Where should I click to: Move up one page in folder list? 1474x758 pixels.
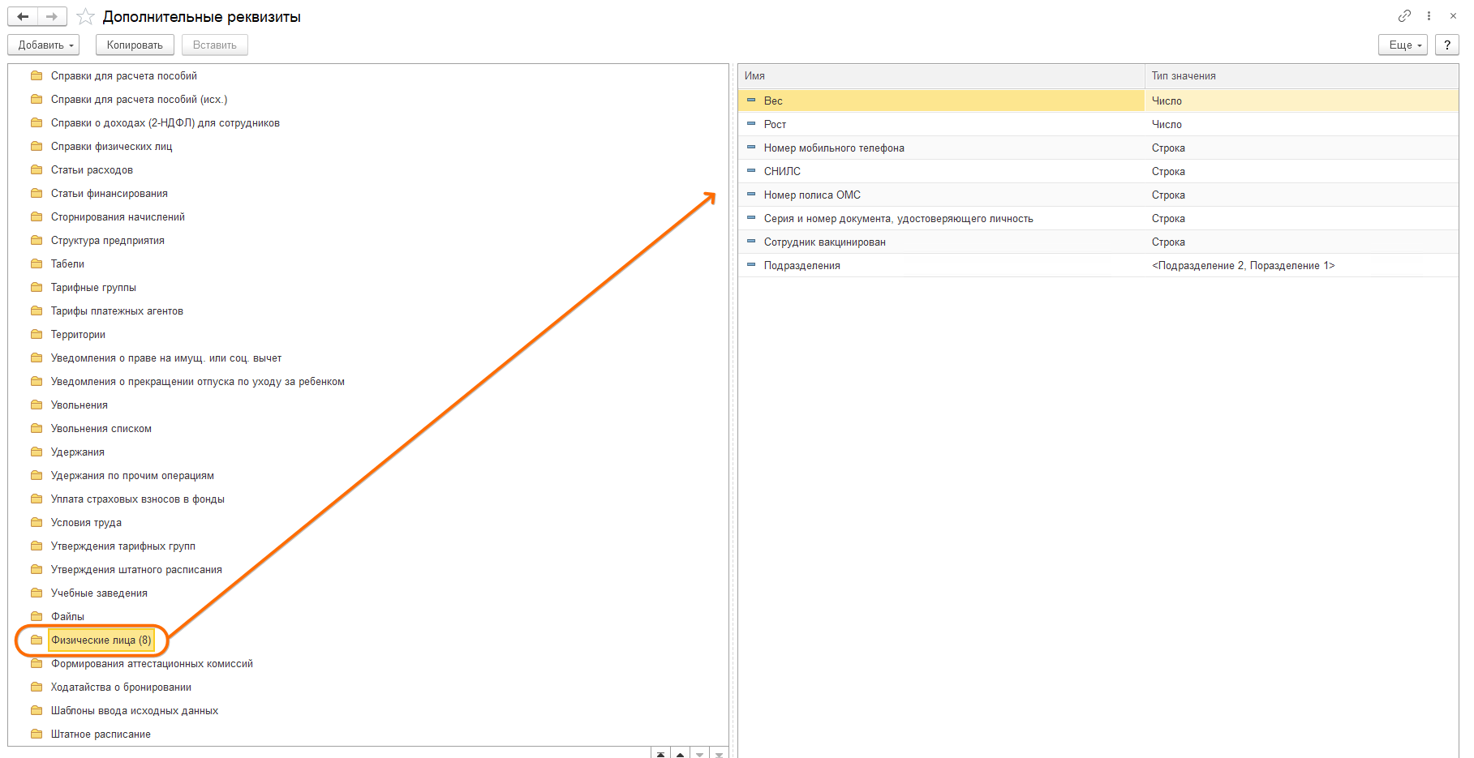(x=681, y=754)
